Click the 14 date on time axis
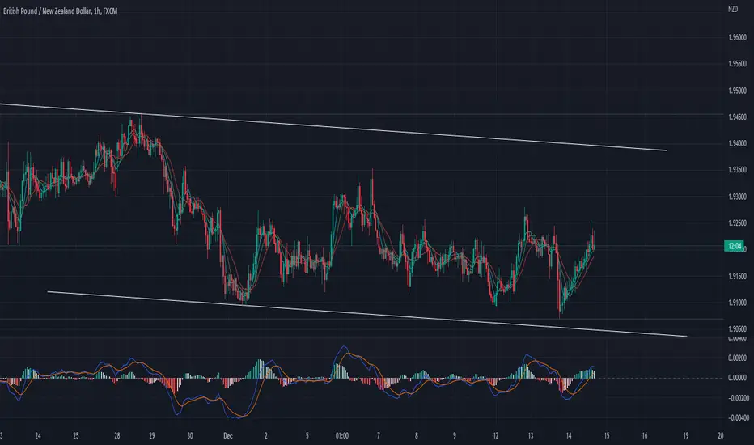This screenshot has height=445, width=754. (569, 436)
